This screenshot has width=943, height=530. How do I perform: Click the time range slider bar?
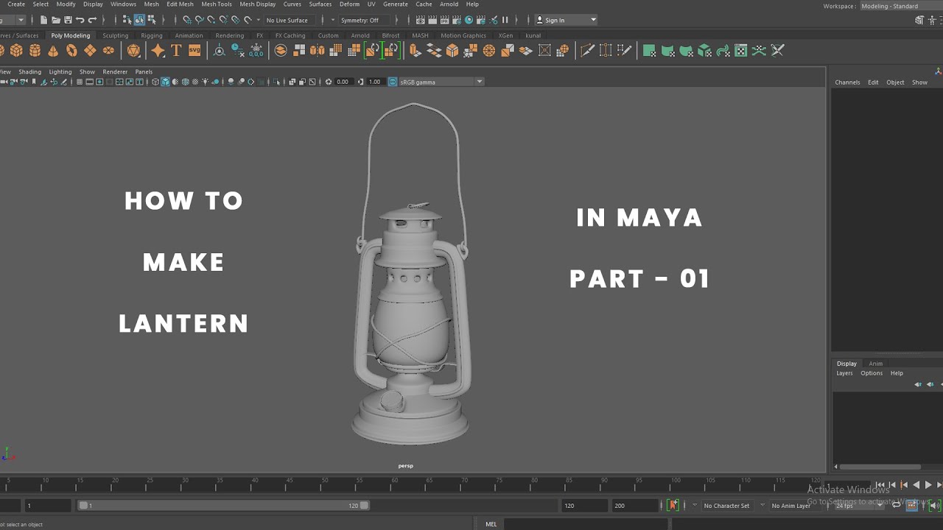click(224, 506)
